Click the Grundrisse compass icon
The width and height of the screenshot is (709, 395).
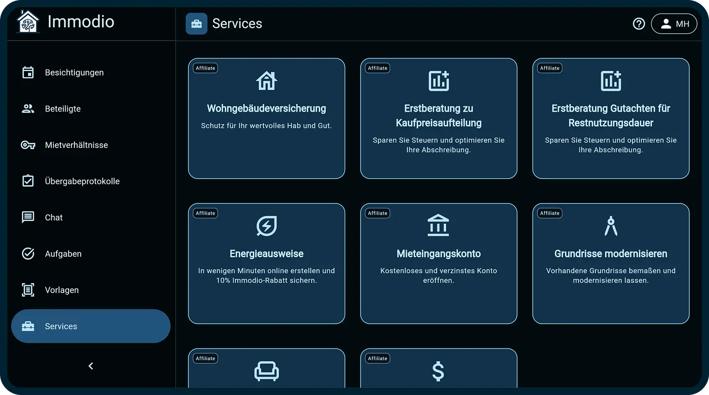[611, 226]
